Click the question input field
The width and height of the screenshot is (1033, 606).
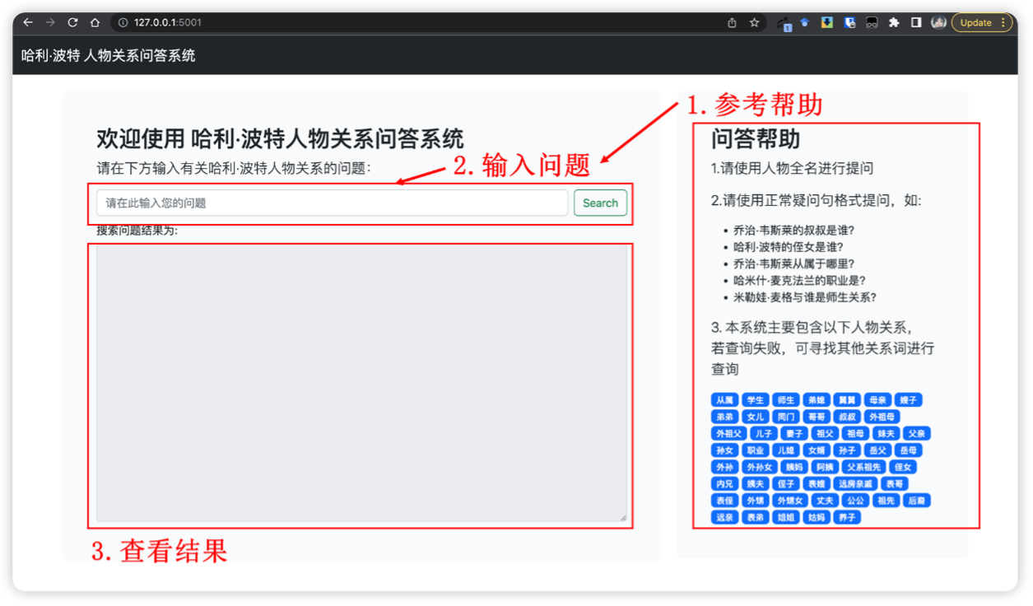pos(332,203)
